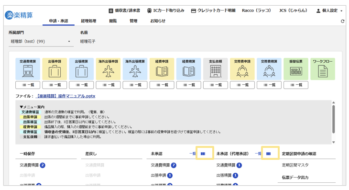Select the 閲覧 tab

click(x=113, y=21)
